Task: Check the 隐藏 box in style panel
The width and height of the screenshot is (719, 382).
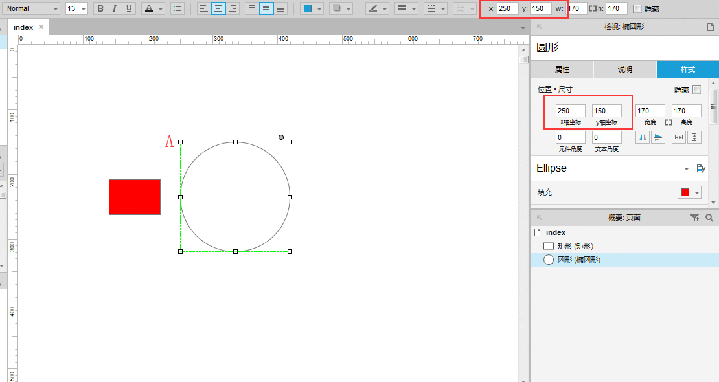Action: 697,89
